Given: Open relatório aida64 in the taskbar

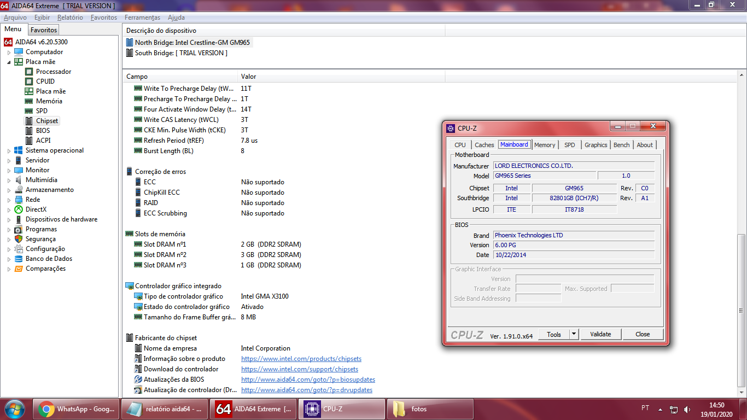Looking at the screenshot, I should (165, 409).
